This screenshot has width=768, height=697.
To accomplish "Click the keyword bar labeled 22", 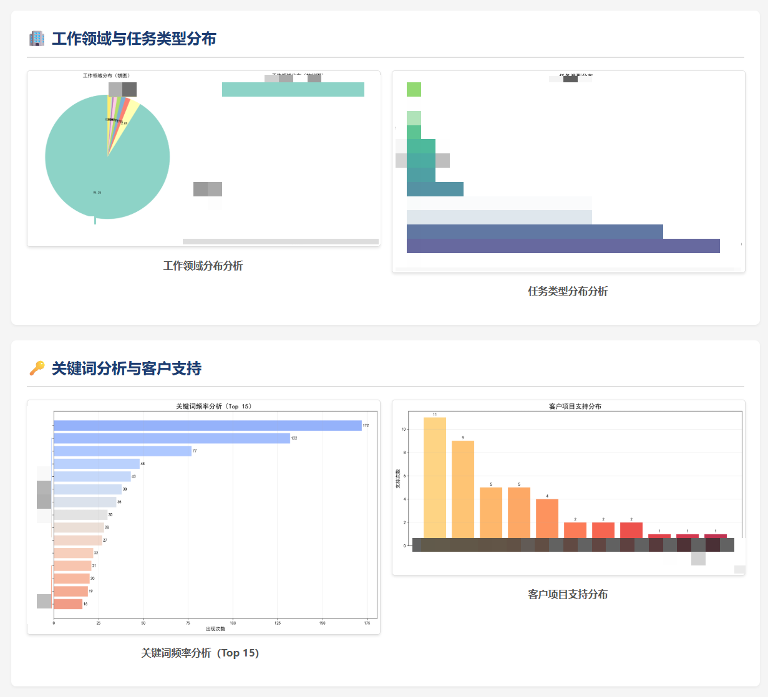I will (x=74, y=553).
